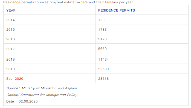The width and height of the screenshot is (191, 108).
Task: Click the YEAR column header
Action: (x=11, y=10)
